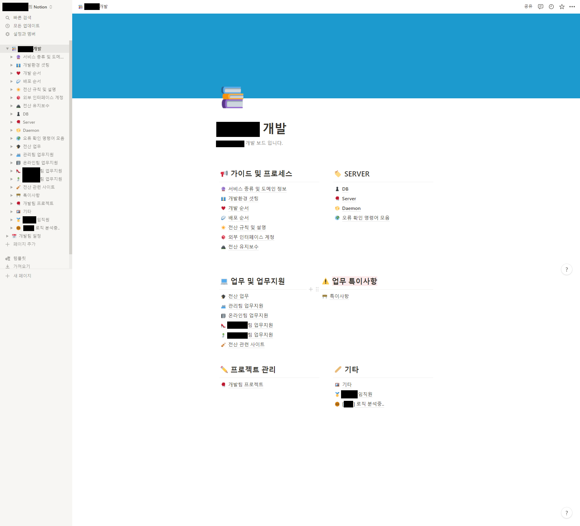Open 개발팀 프로젝트 link in content
The width and height of the screenshot is (580, 526).
tap(246, 385)
